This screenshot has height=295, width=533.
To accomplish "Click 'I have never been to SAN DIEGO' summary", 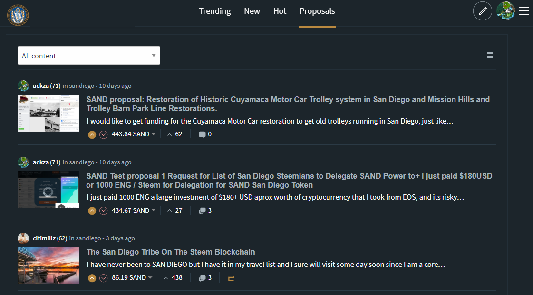I will coord(266,265).
